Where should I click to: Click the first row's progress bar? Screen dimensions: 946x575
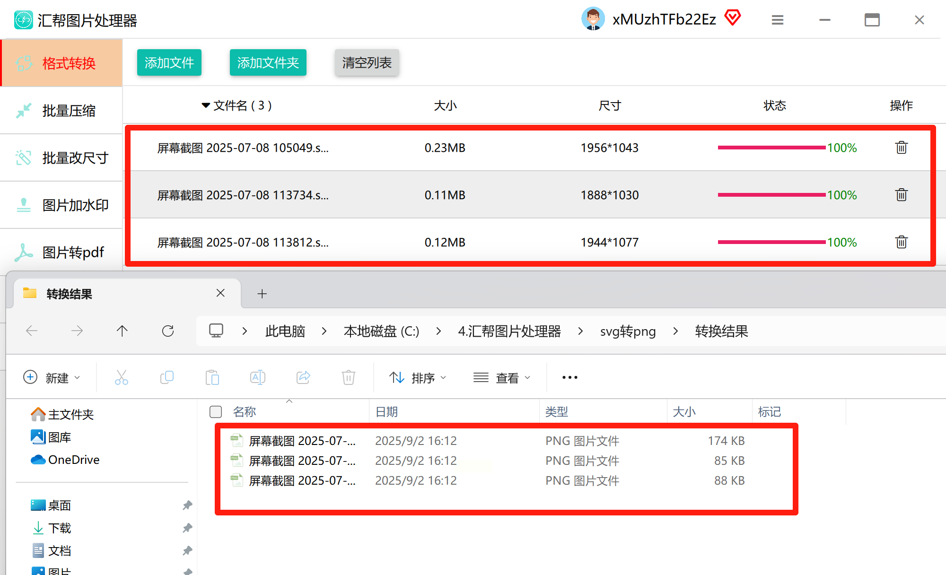[x=771, y=148]
